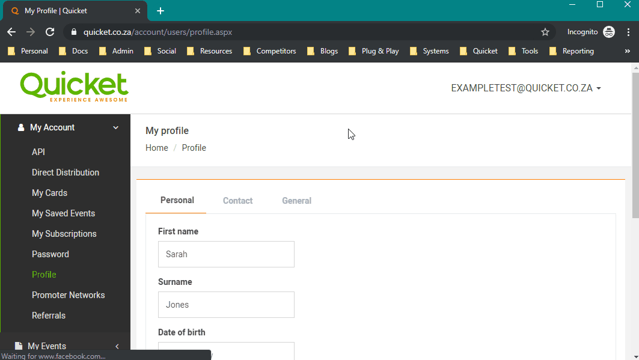
Task: Open the Tools bookmarks folder
Action: click(523, 51)
